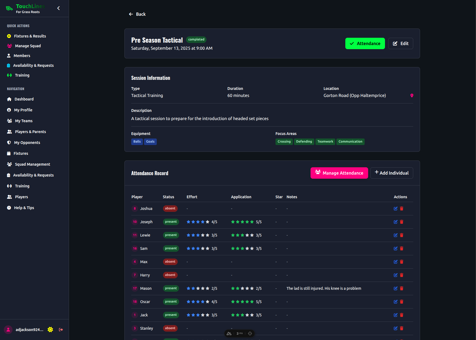Edit Stanley's attendance with the pencil icon

[396, 328]
